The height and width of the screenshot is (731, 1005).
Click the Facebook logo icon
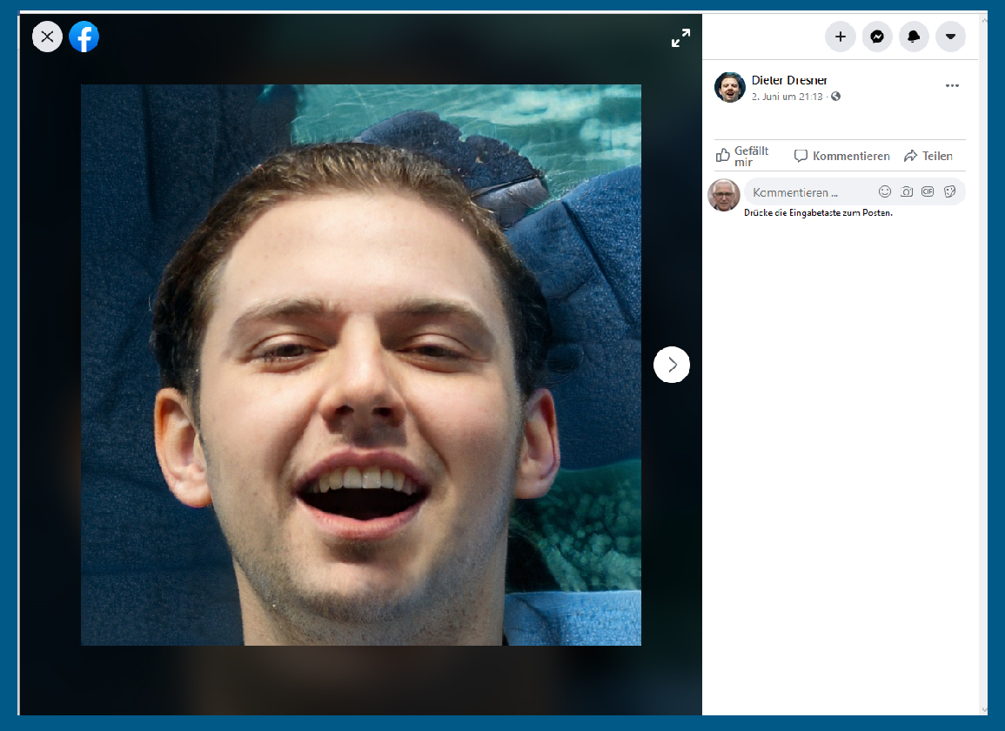pyautogui.click(x=84, y=37)
